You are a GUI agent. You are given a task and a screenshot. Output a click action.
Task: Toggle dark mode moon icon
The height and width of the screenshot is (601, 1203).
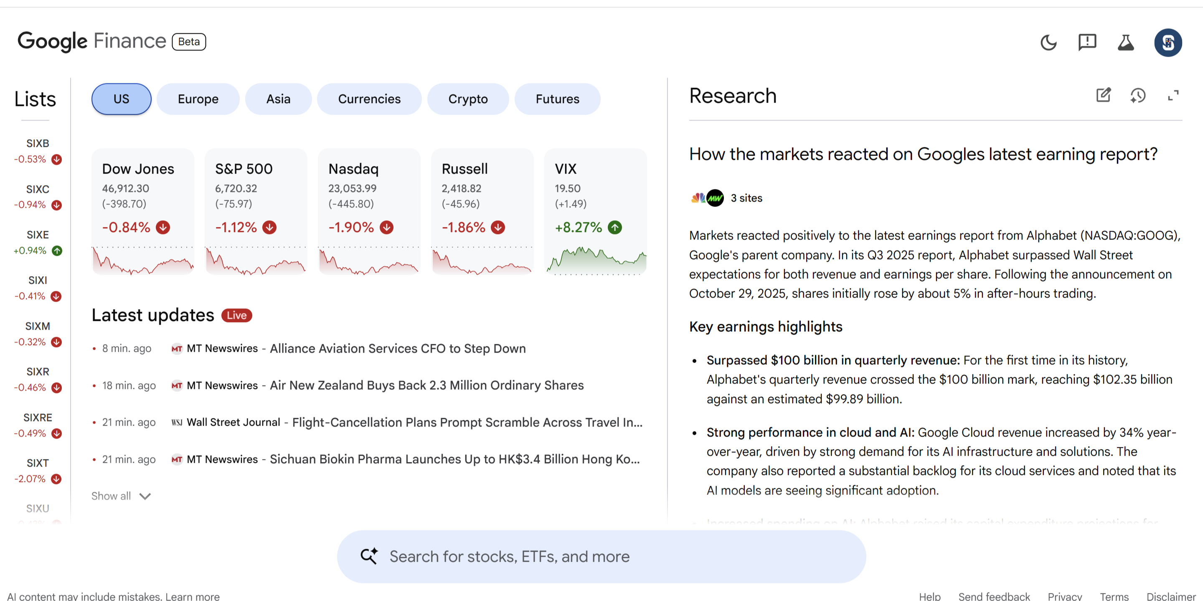pos(1048,43)
